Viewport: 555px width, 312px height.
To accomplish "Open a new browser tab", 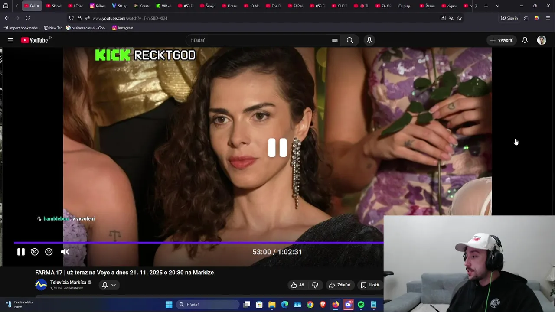I will click(x=486, y=6).
